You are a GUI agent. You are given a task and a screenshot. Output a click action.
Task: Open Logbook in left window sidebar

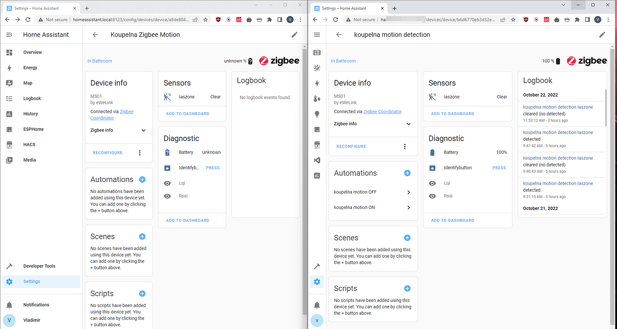pos(41,98)
